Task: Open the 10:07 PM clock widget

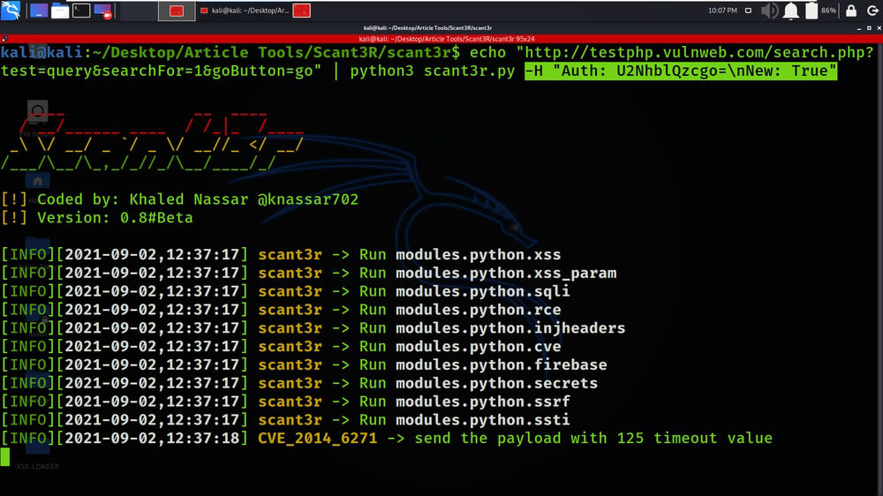Action: pyautogui.click(x=722, y=11)
